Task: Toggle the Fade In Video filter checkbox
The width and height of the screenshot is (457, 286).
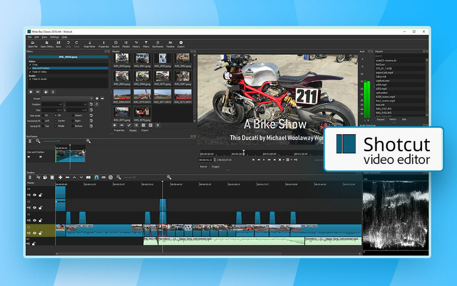Action: [x=30, y=72]
